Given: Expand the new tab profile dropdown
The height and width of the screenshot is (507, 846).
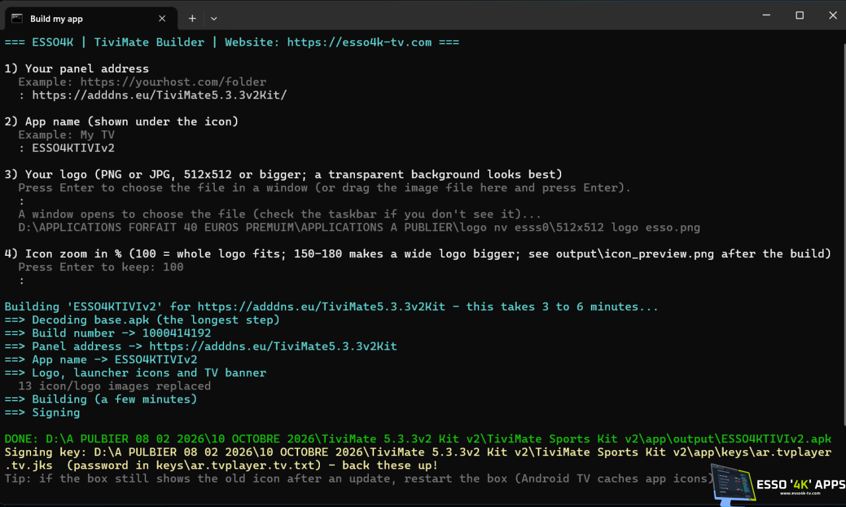Looking at the screenshot, I should coord(213,19).
